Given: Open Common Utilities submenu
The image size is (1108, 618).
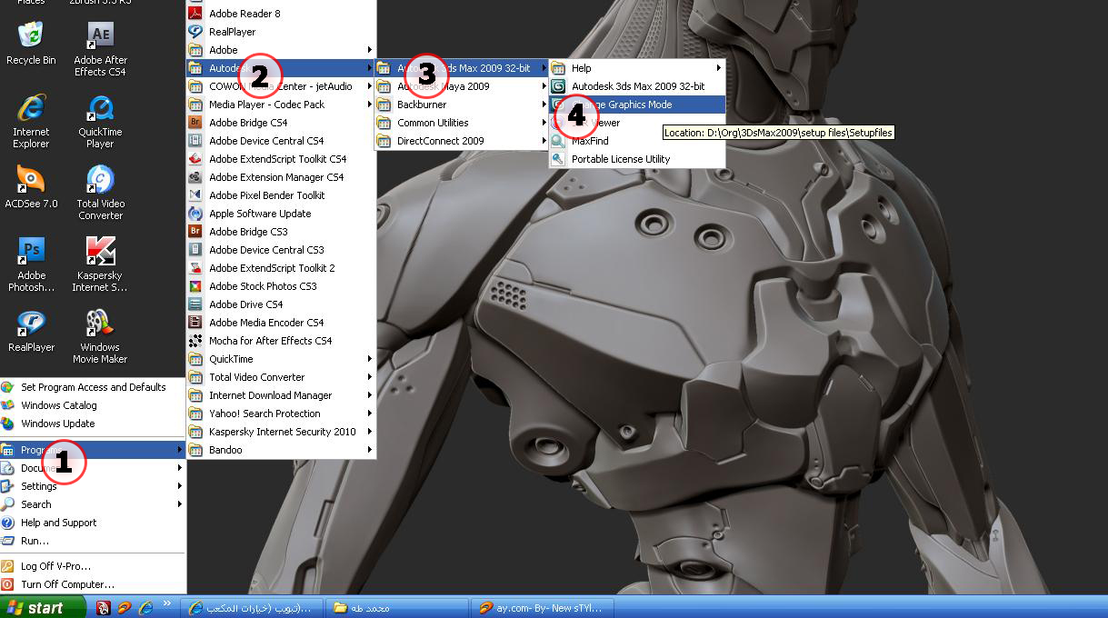Looking at the screenshot, I should pos(461,123).
